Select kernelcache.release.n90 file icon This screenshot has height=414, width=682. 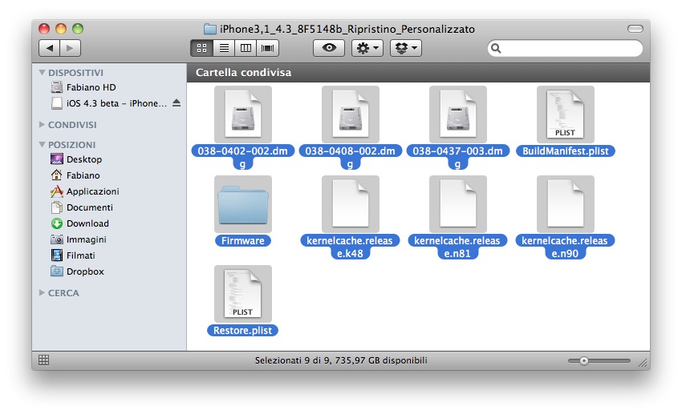pyautogui.click(x=565, y=204)
